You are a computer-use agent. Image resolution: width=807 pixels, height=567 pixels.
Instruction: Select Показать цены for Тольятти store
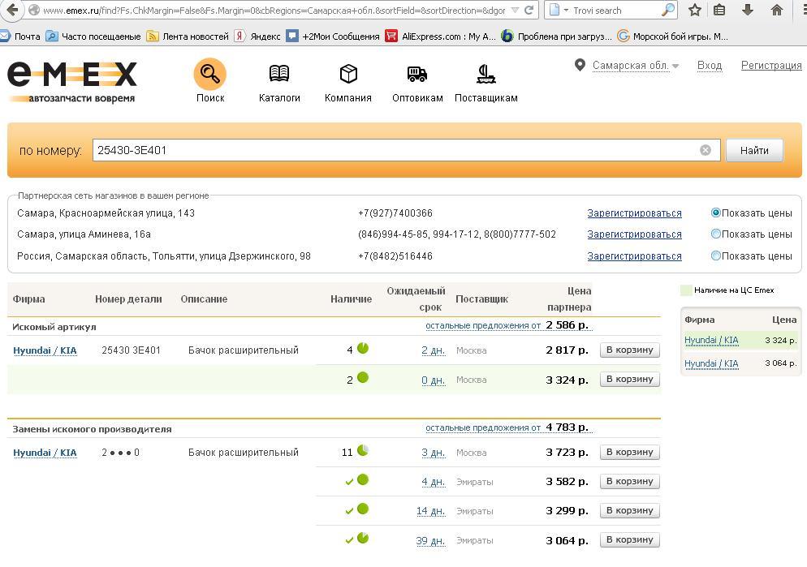point(716,256)
